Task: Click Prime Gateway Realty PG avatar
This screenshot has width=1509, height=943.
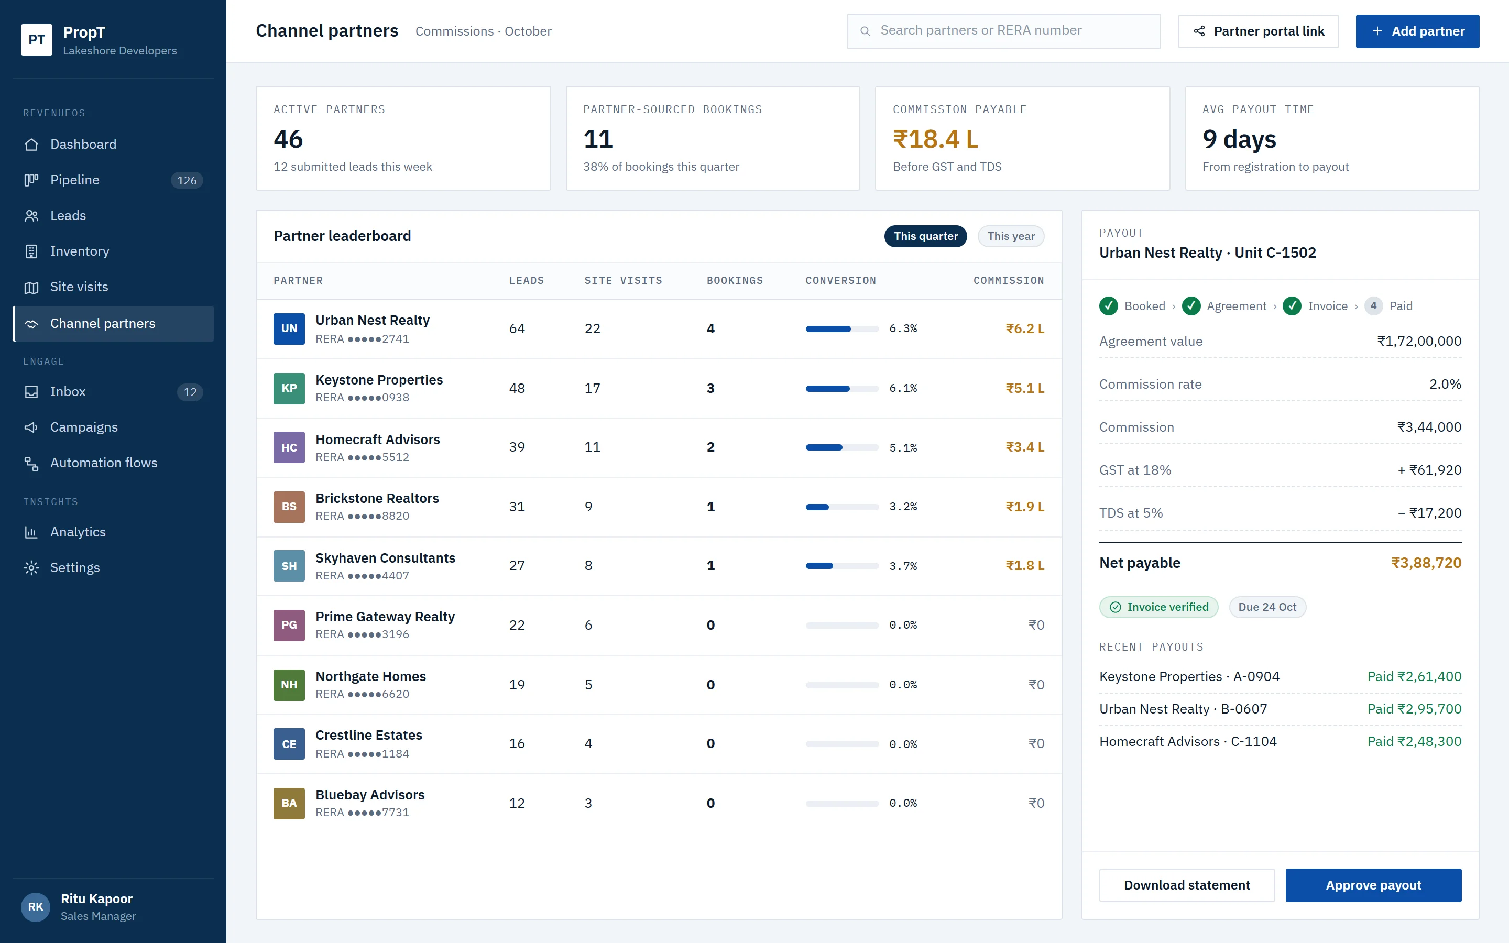Action: (289, 625)
